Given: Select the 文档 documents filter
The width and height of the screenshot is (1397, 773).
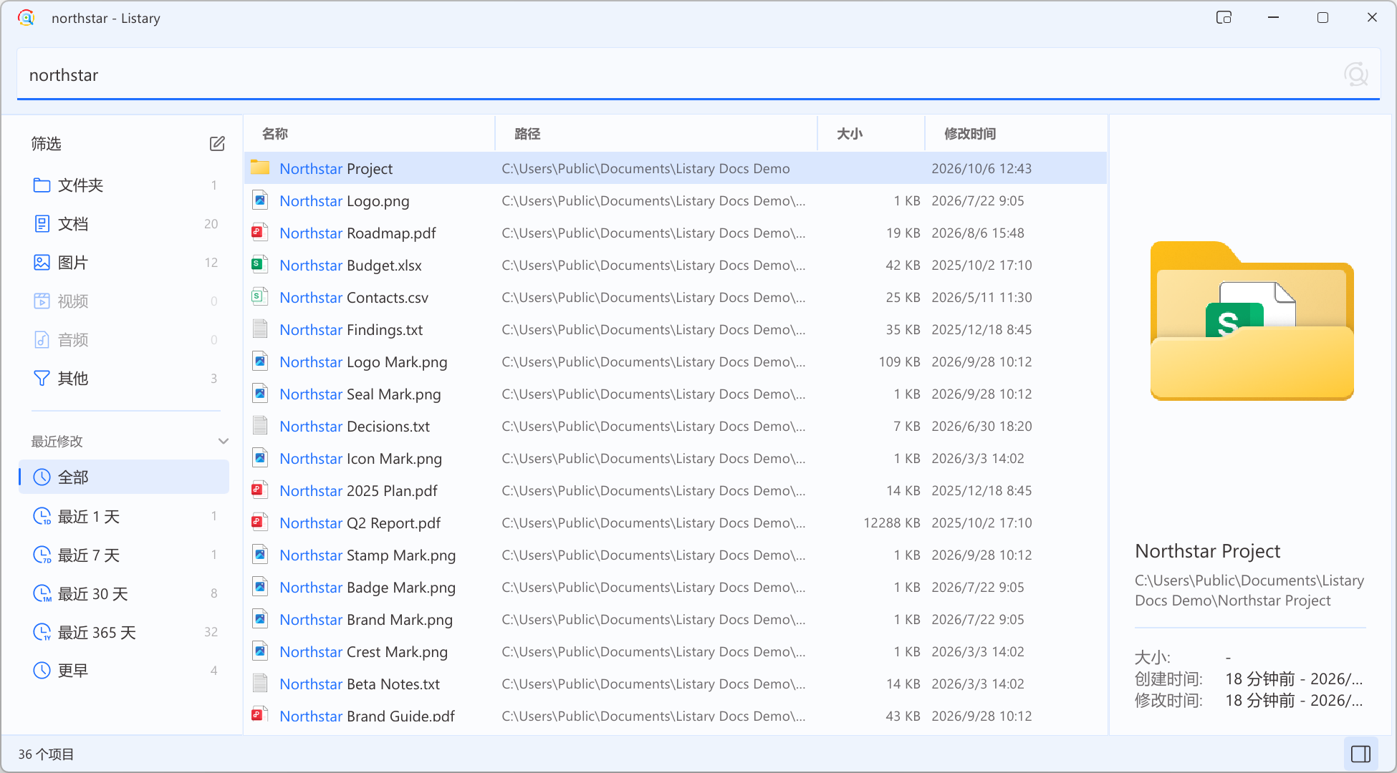Looking at the screenshot, I should 124,224.
